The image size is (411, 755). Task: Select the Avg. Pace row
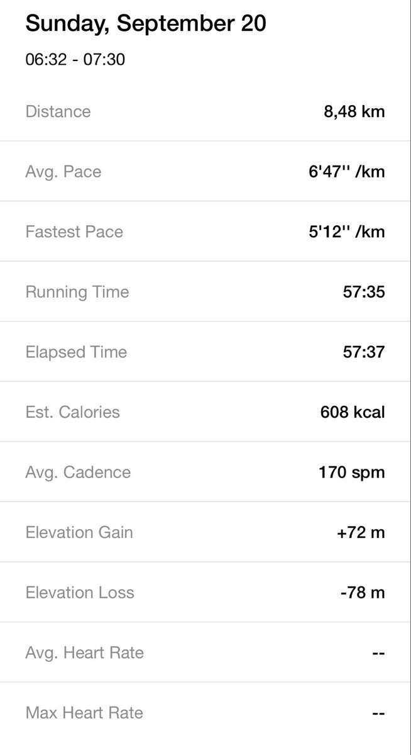(x=205, y=171)
